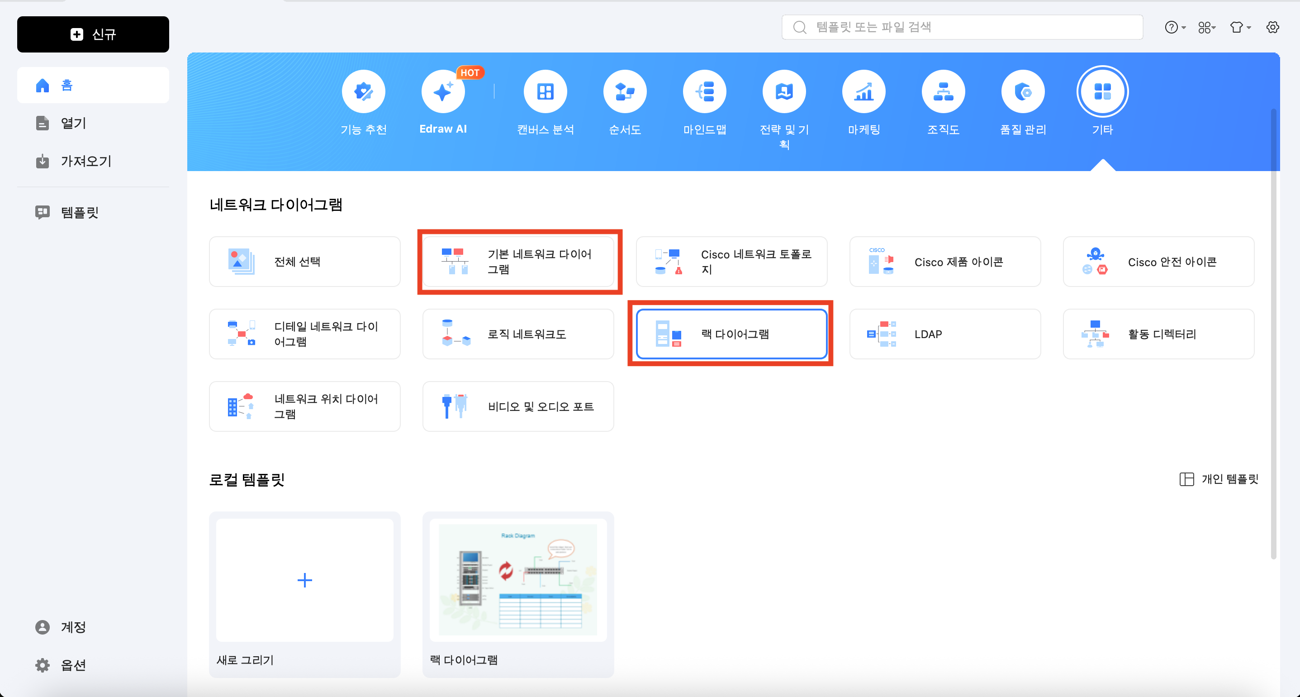
Task: Open 옵션 options in the sidebar
Action: pyautogui.click(x=93, y=665)
